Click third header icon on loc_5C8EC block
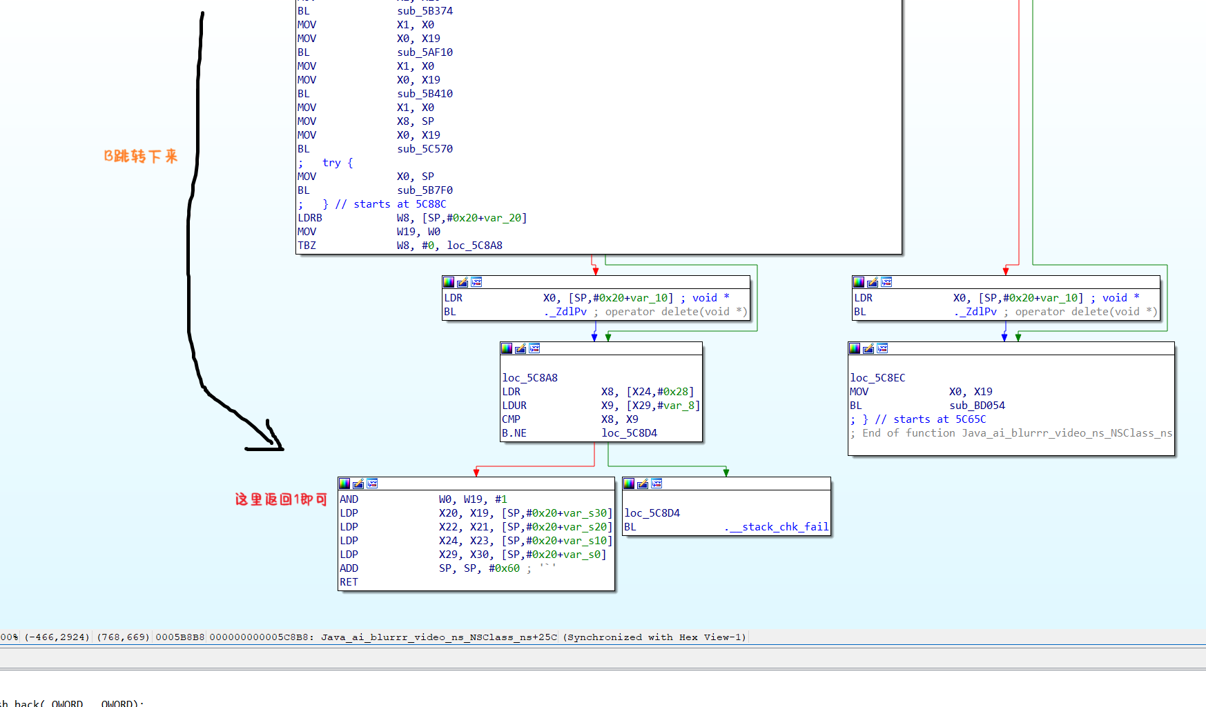This screenshot has height=707, width=1206. pyautogui.click(x=882, y=348)
